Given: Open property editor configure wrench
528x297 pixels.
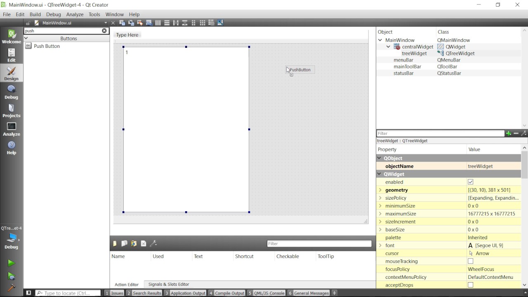Looking at the screenshot, I should [x=523, y=133].
